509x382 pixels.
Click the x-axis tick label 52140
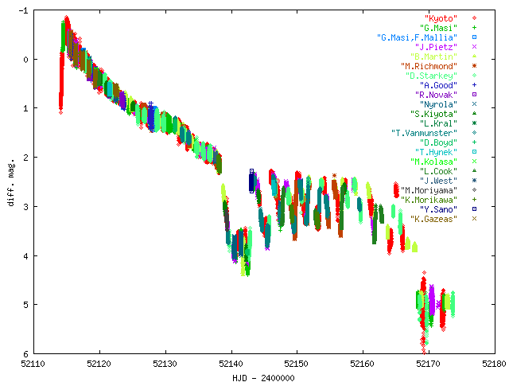tap(231, 364)
